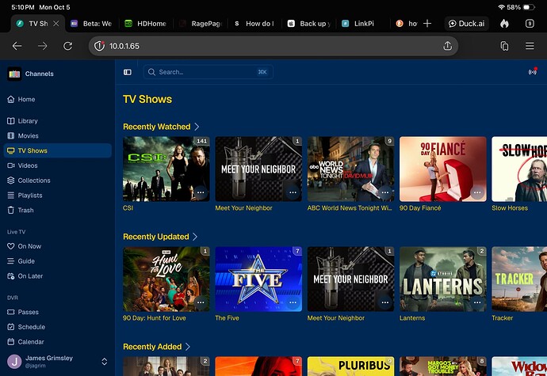Screen dimensions: 547x376
Task: Open the Pluribus thumbnail
Action: (350, 367)
